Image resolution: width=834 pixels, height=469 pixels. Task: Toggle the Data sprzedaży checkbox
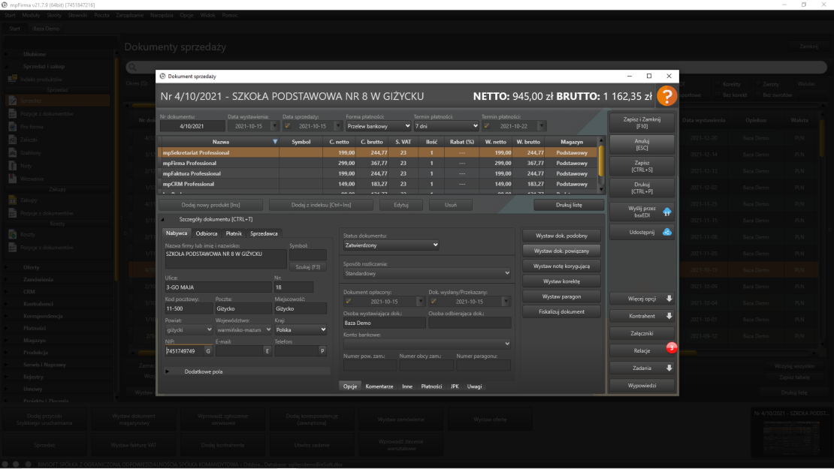click(x=287, y=126)
